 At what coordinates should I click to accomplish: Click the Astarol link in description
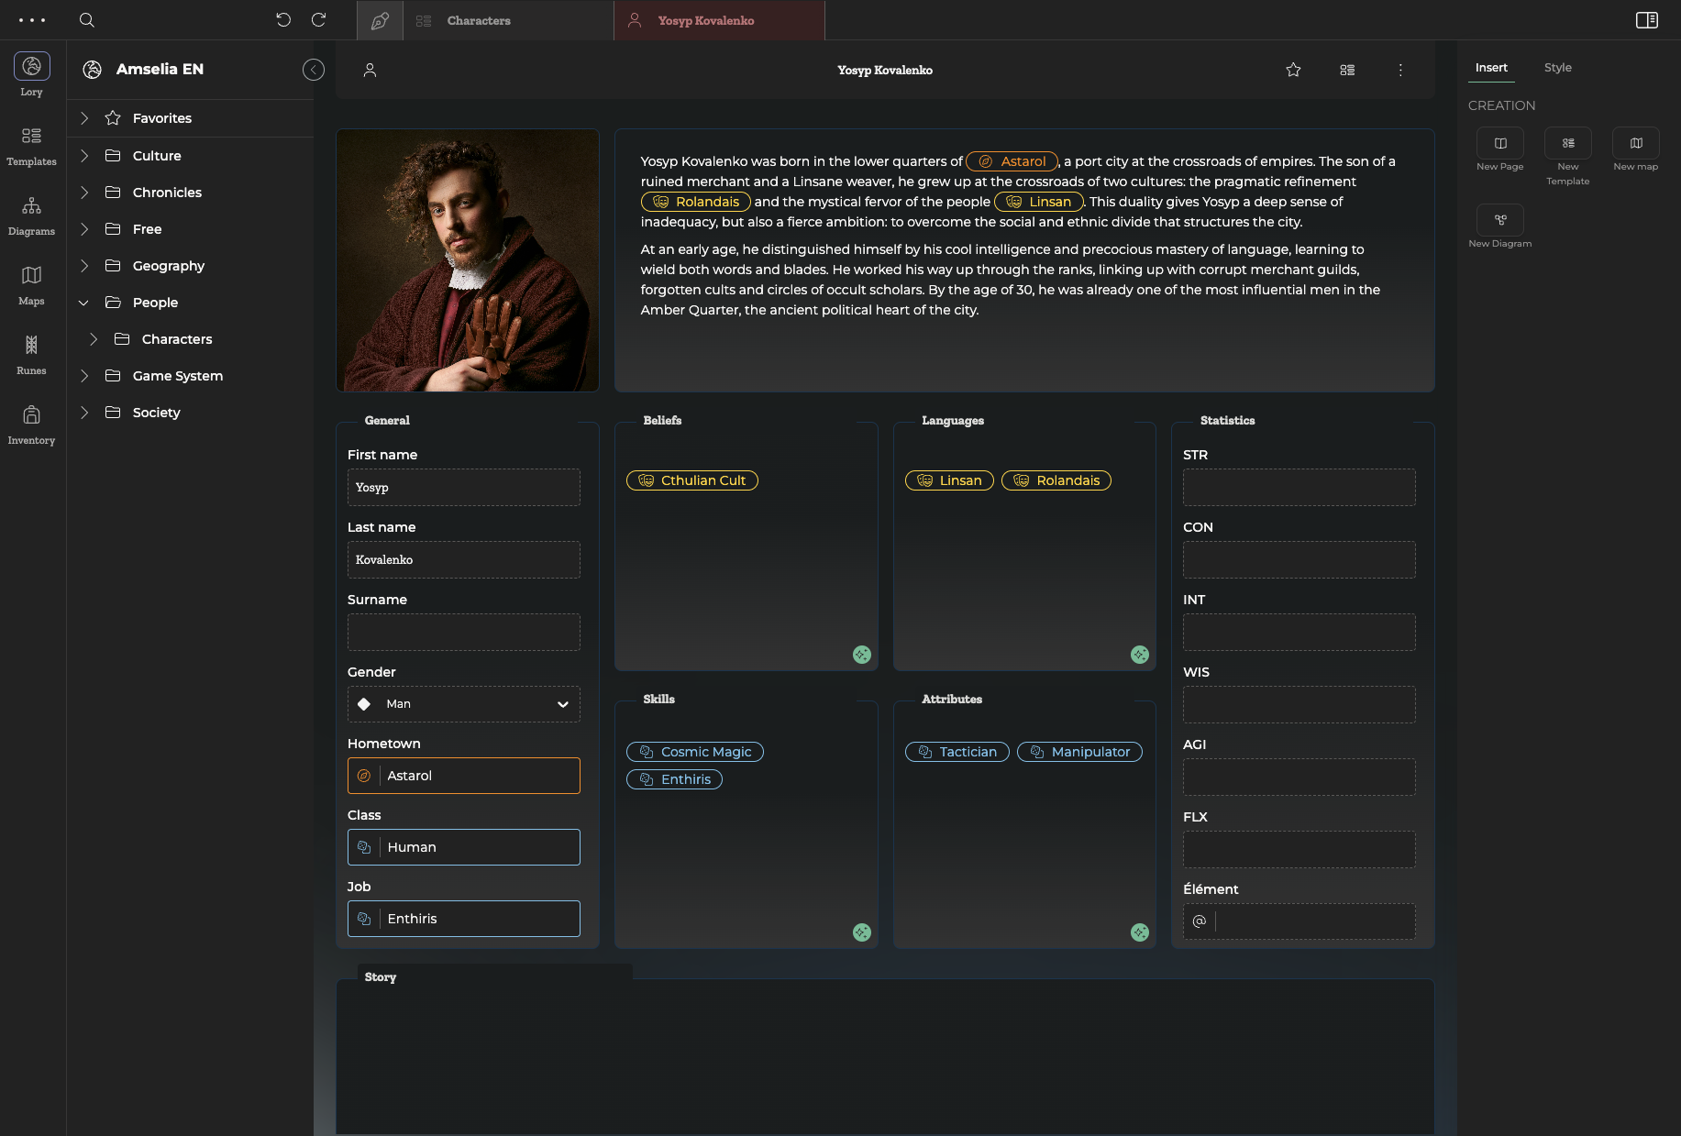(1012, 161)
